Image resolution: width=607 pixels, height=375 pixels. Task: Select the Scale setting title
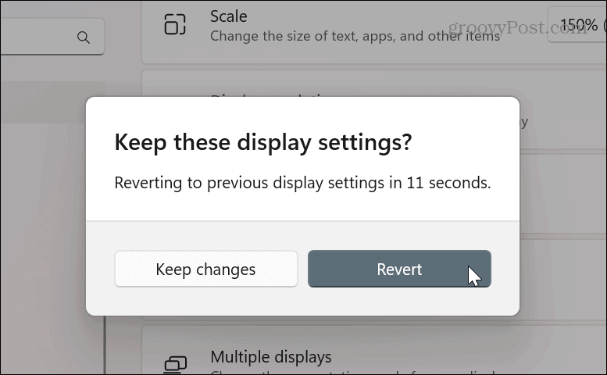(228, 16)
